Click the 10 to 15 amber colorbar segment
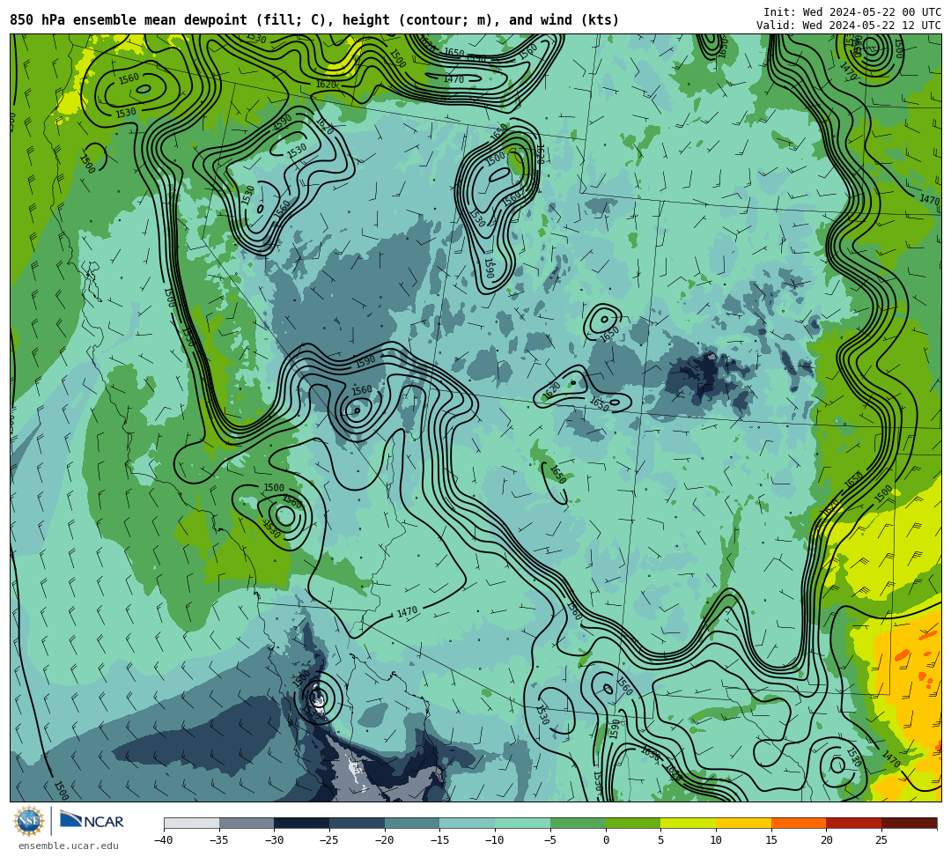 [743, 823]
